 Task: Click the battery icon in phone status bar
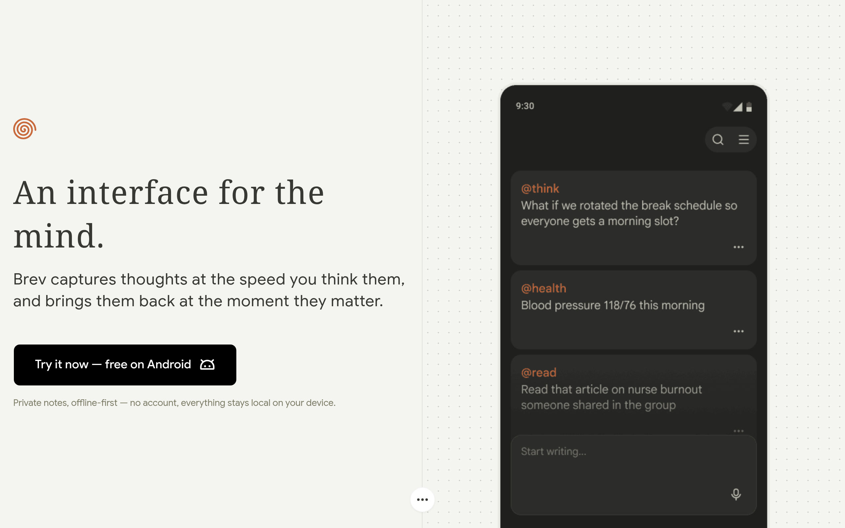coord(749,107)
